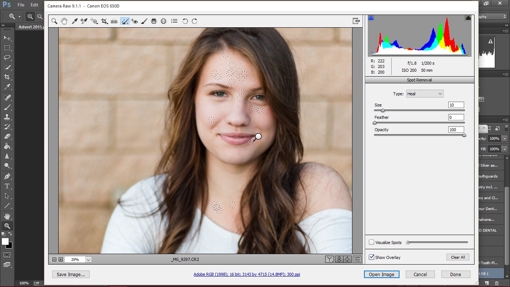The height and width of the screenshot is (287, 510).
Task: Click the active Spot Removal tool
Action: [x=125, y=21]
